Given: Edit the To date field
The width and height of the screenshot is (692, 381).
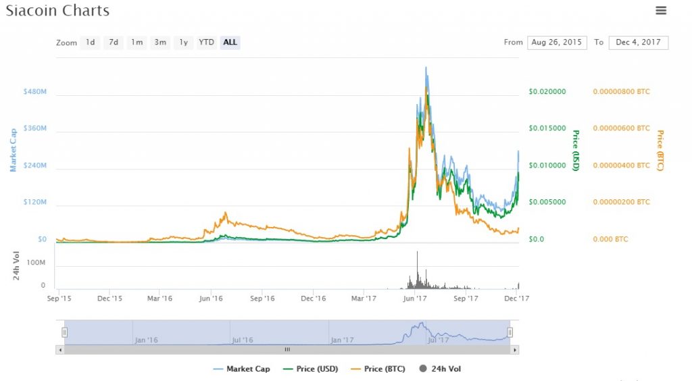Looking at the screenshot, I should [x=638, y=43].
